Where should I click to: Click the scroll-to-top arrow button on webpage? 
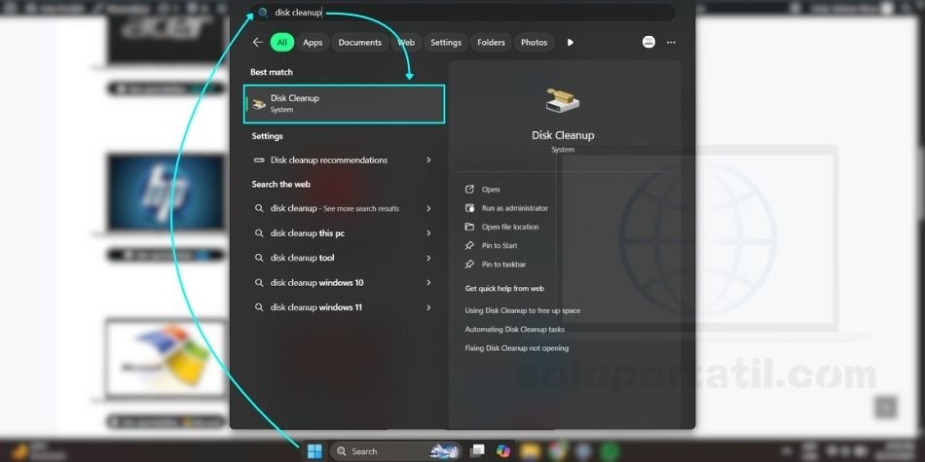point(886,407)
